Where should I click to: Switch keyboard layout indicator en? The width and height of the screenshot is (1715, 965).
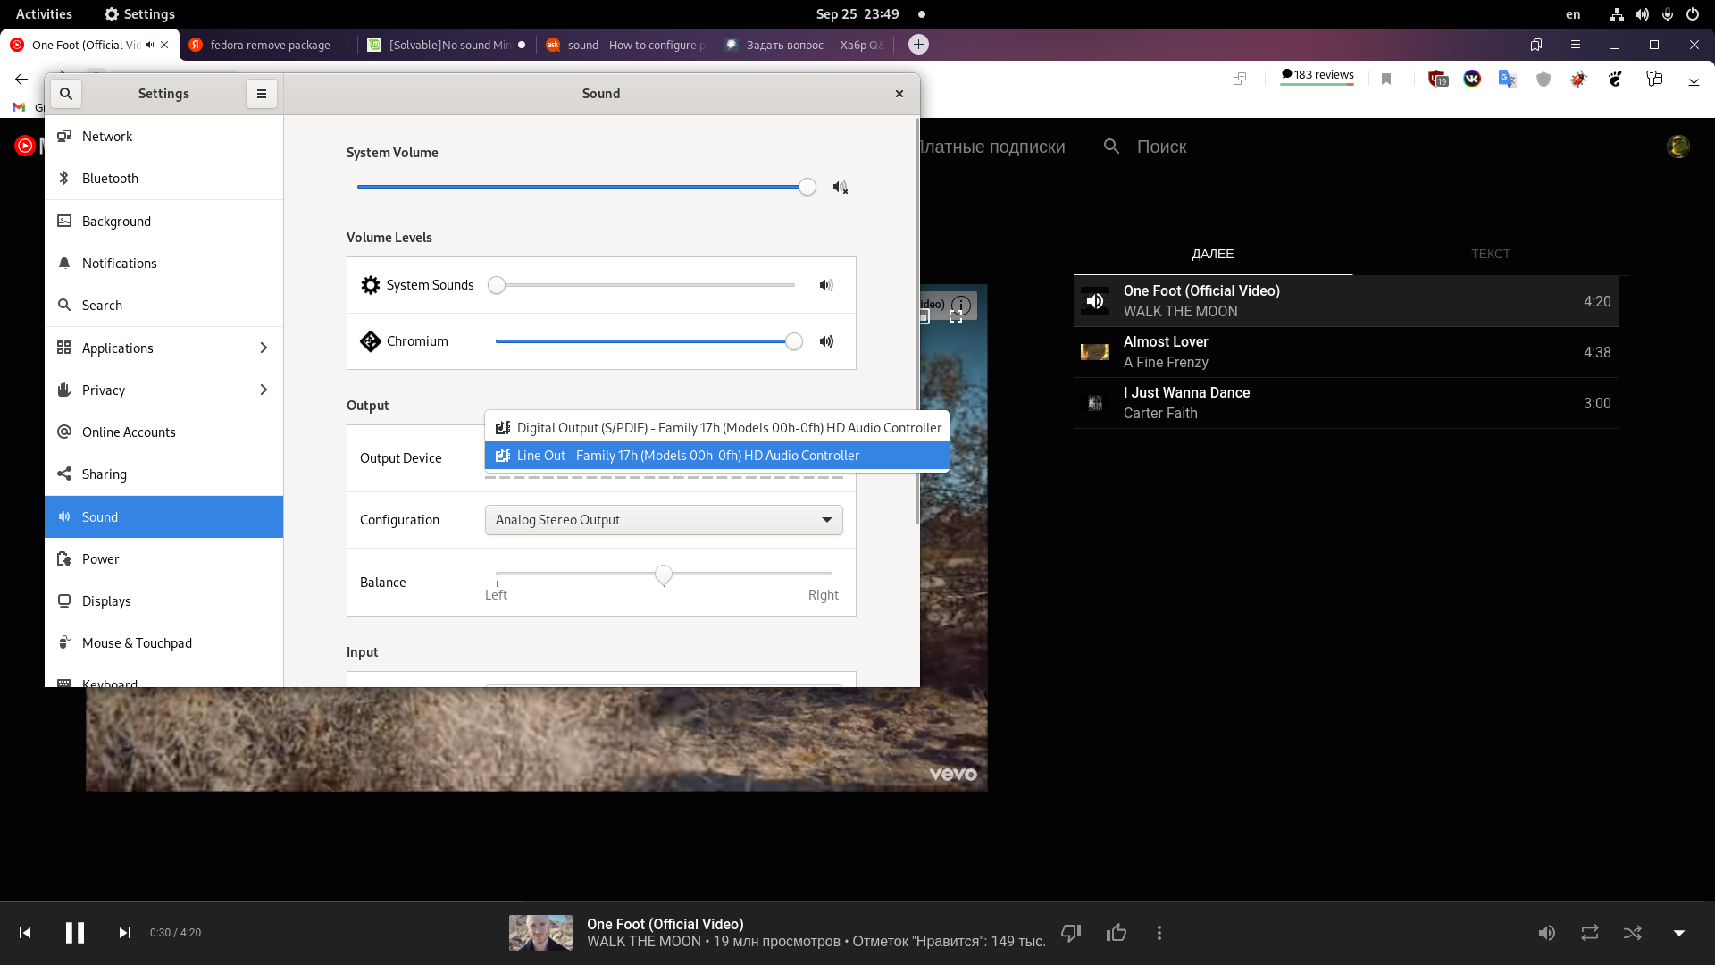[x=1573, y=14]
